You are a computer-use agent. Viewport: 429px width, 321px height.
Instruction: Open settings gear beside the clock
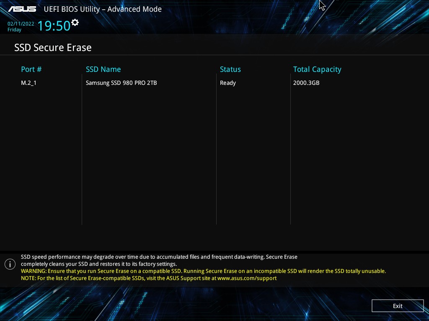click(75, 23)
